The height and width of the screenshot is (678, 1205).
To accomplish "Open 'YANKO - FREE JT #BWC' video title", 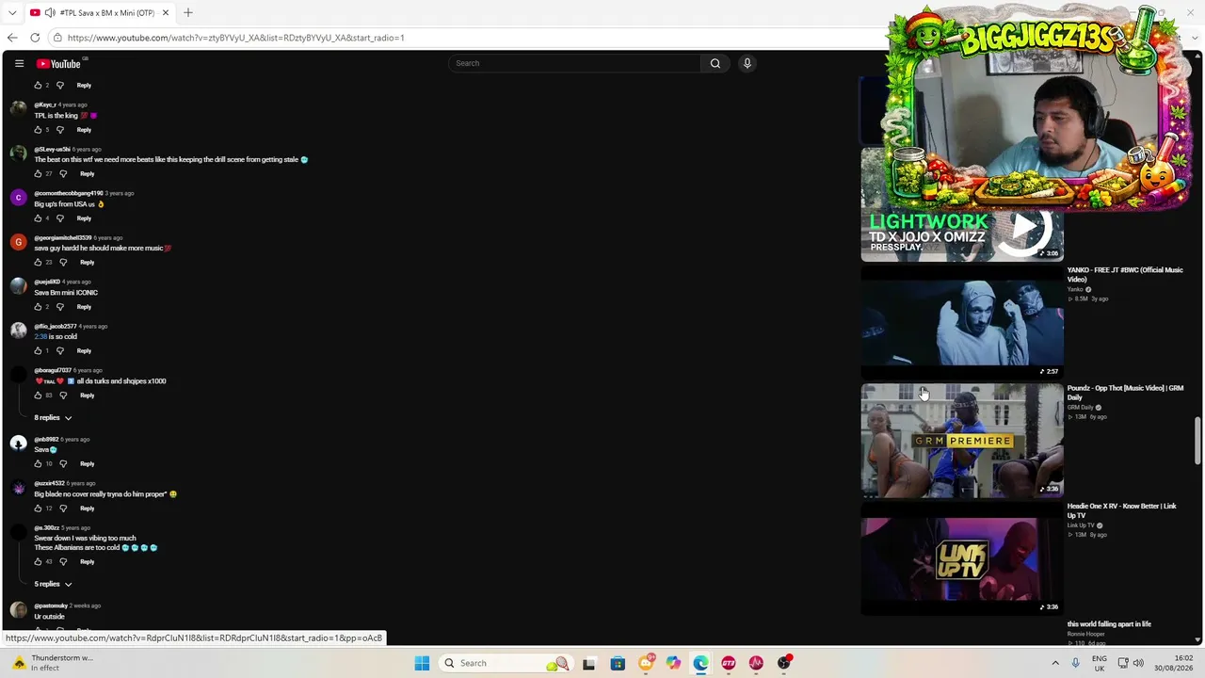I will (x=1125, y=275).
